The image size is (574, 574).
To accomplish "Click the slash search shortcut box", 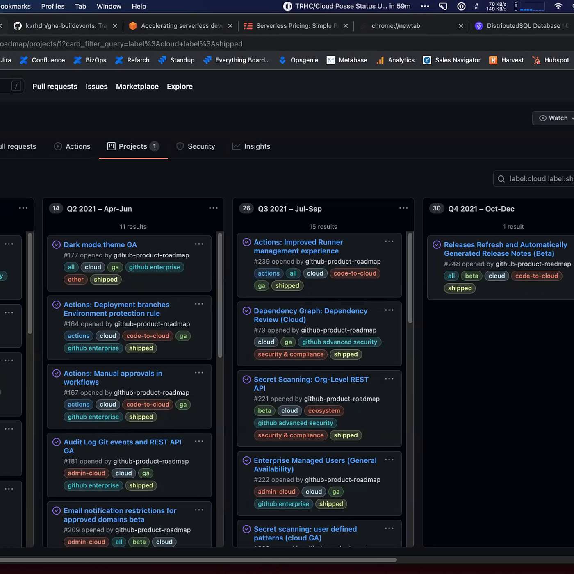I will tap(16, 86).
